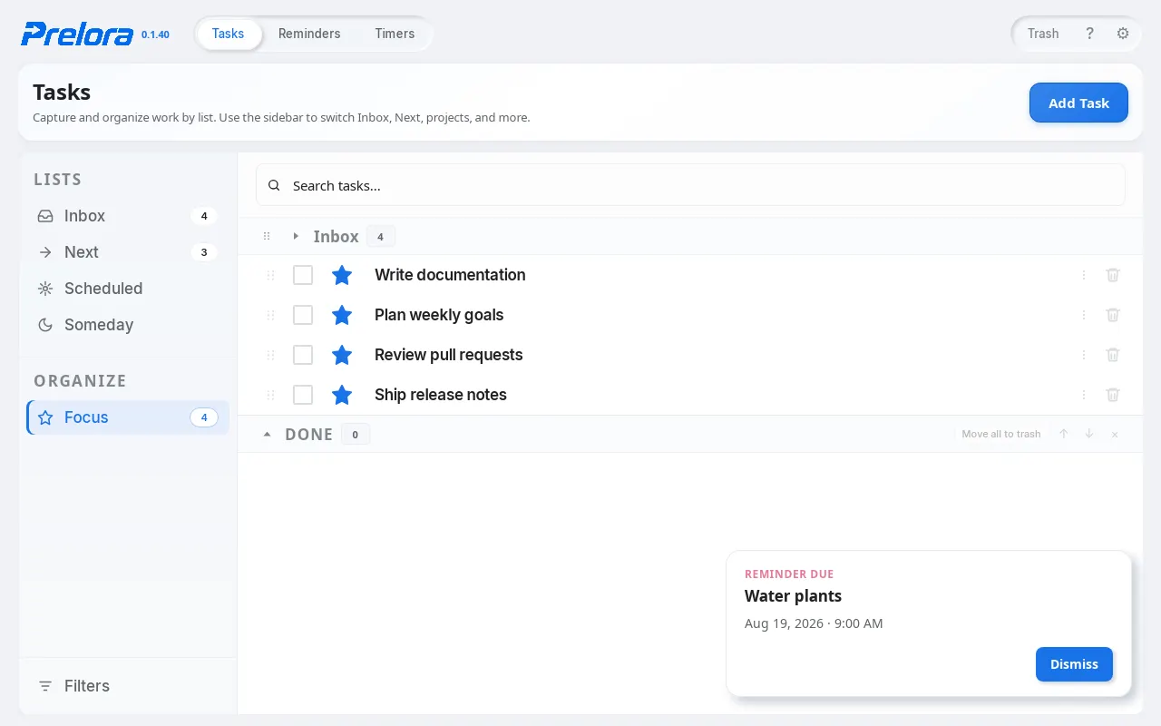The width and height of the screenshot is (1161, 726).
Task: Open help question mark icon
Action: [1089, 34]
